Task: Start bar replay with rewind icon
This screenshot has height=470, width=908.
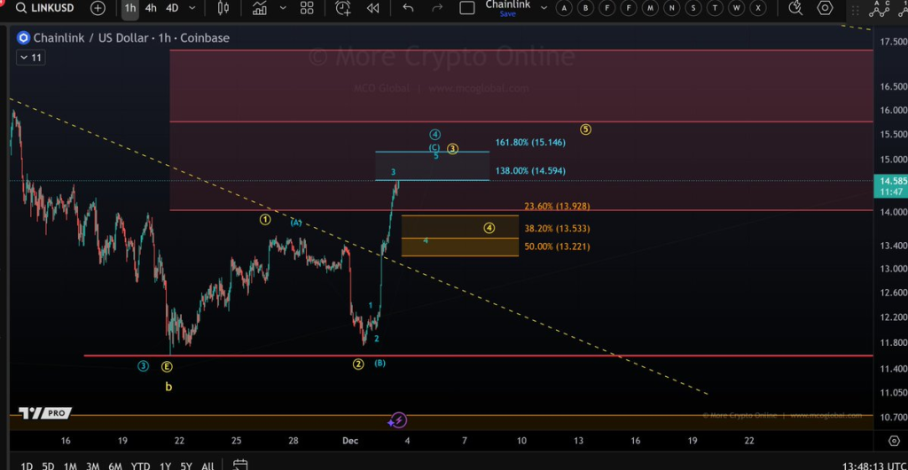Action: pos(373,8)
